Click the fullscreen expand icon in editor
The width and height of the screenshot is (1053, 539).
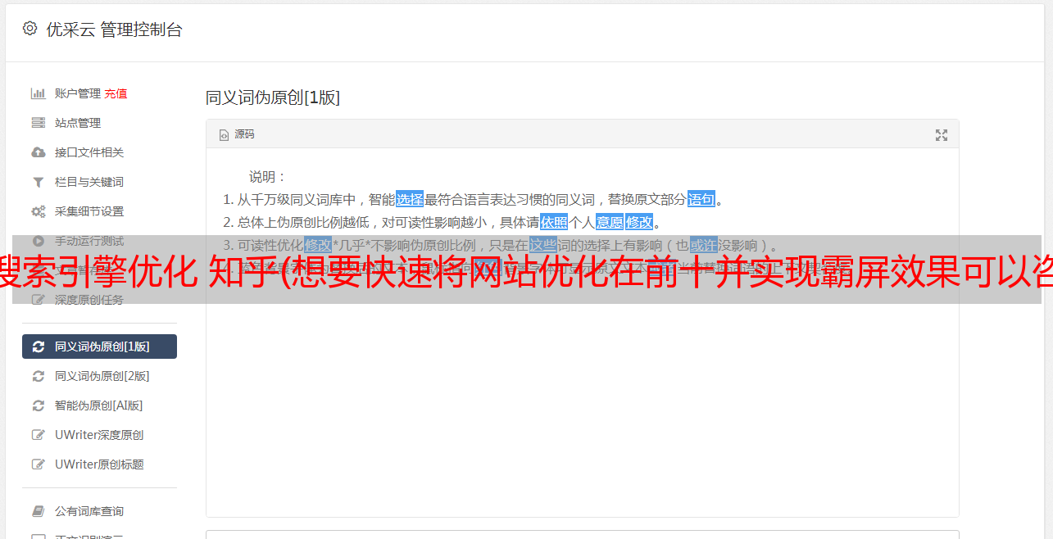pos(942,135)
